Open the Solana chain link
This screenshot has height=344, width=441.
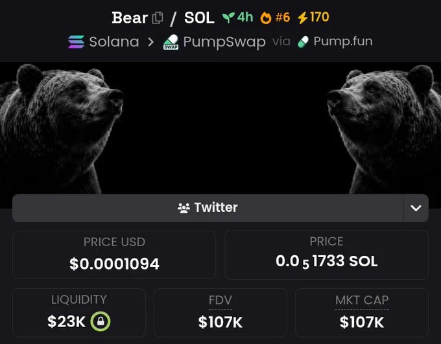pos(104,42)
